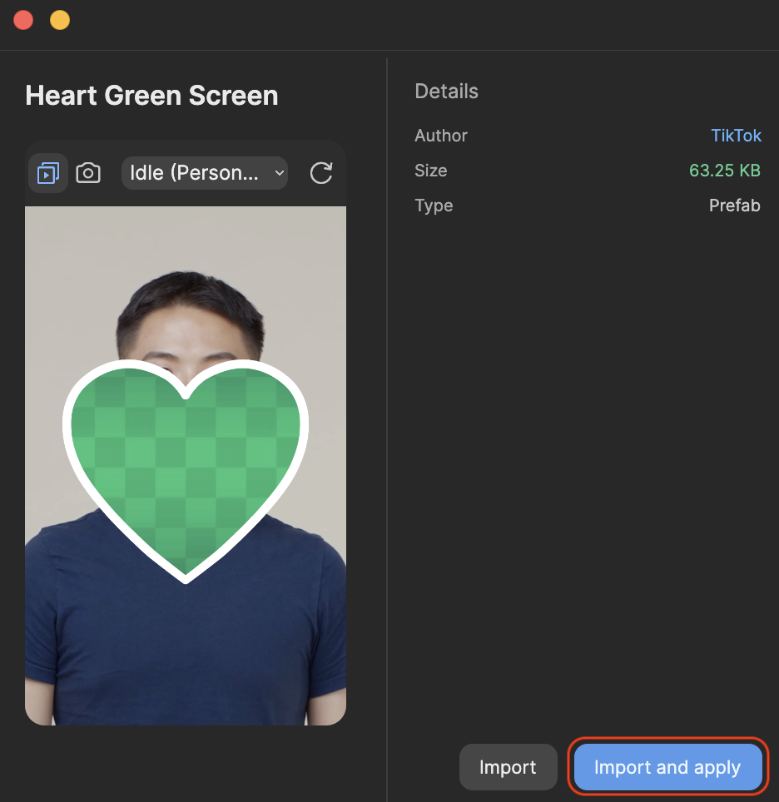779x802 pixels.
Task: Click the Details heading
Action: 446,91
